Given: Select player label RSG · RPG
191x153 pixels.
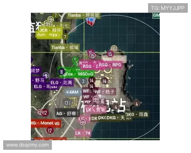Looking at the screenshot, I should [110, 65].
